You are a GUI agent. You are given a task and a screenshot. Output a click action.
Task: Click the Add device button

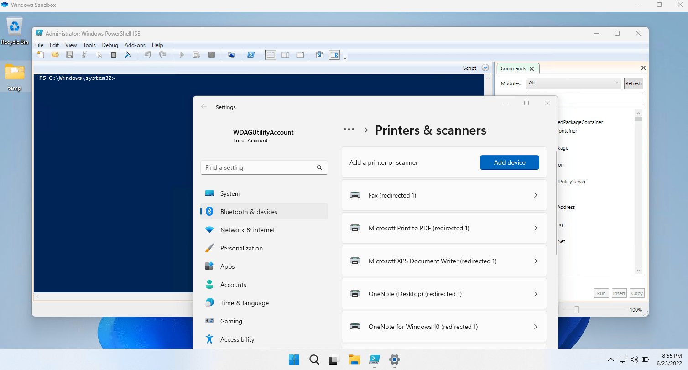pos(509,162)
